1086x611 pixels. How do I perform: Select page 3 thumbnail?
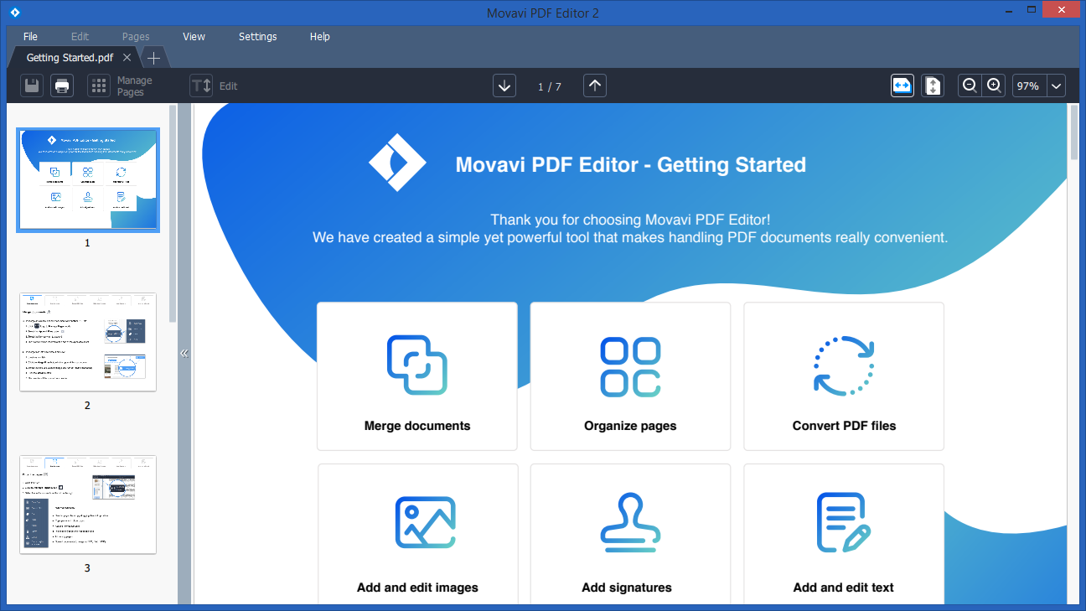click(x=88, y=505)
